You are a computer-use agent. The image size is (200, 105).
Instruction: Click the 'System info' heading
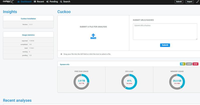(64, 64)
